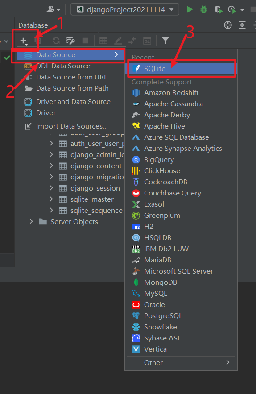Select PostgreSQL data source

(181, 316)
